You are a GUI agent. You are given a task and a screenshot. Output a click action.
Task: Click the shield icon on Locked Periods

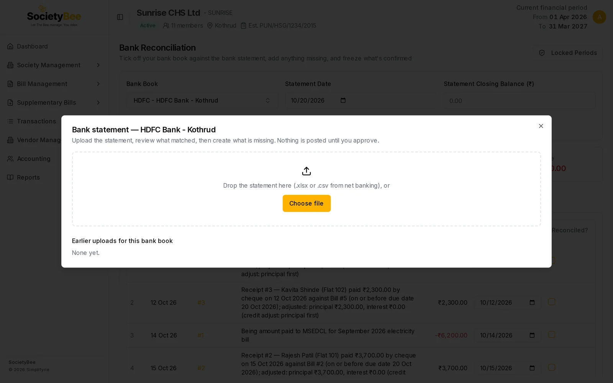click(x=542, y=53)
